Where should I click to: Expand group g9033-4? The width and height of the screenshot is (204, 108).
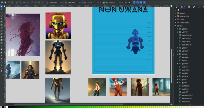pyautogui.click(x=177, y=48)
